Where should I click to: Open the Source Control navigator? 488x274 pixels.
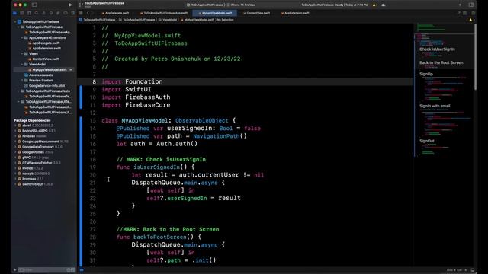[22, 13]
